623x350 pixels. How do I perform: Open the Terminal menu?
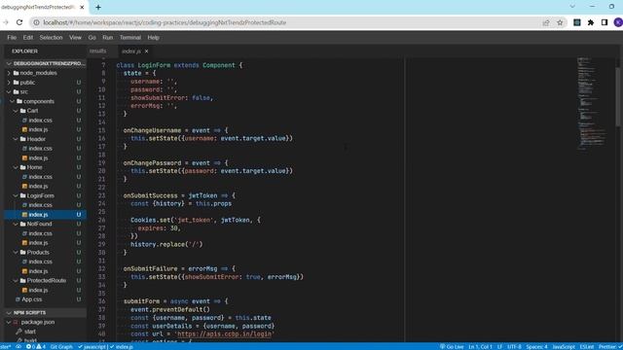(129, 38)
